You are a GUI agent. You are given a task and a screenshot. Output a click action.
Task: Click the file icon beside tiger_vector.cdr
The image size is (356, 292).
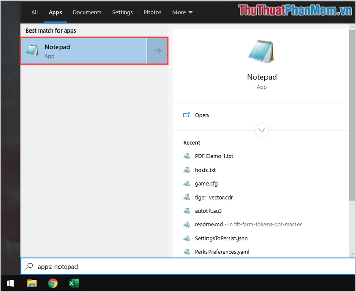[x=187, y=197]
